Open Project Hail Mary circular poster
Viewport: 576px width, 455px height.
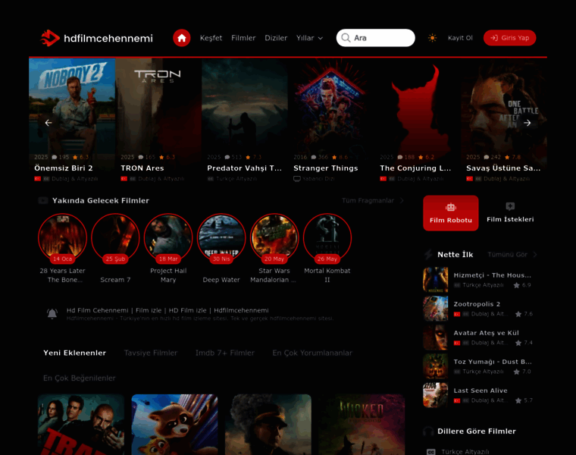click(168, 238)
